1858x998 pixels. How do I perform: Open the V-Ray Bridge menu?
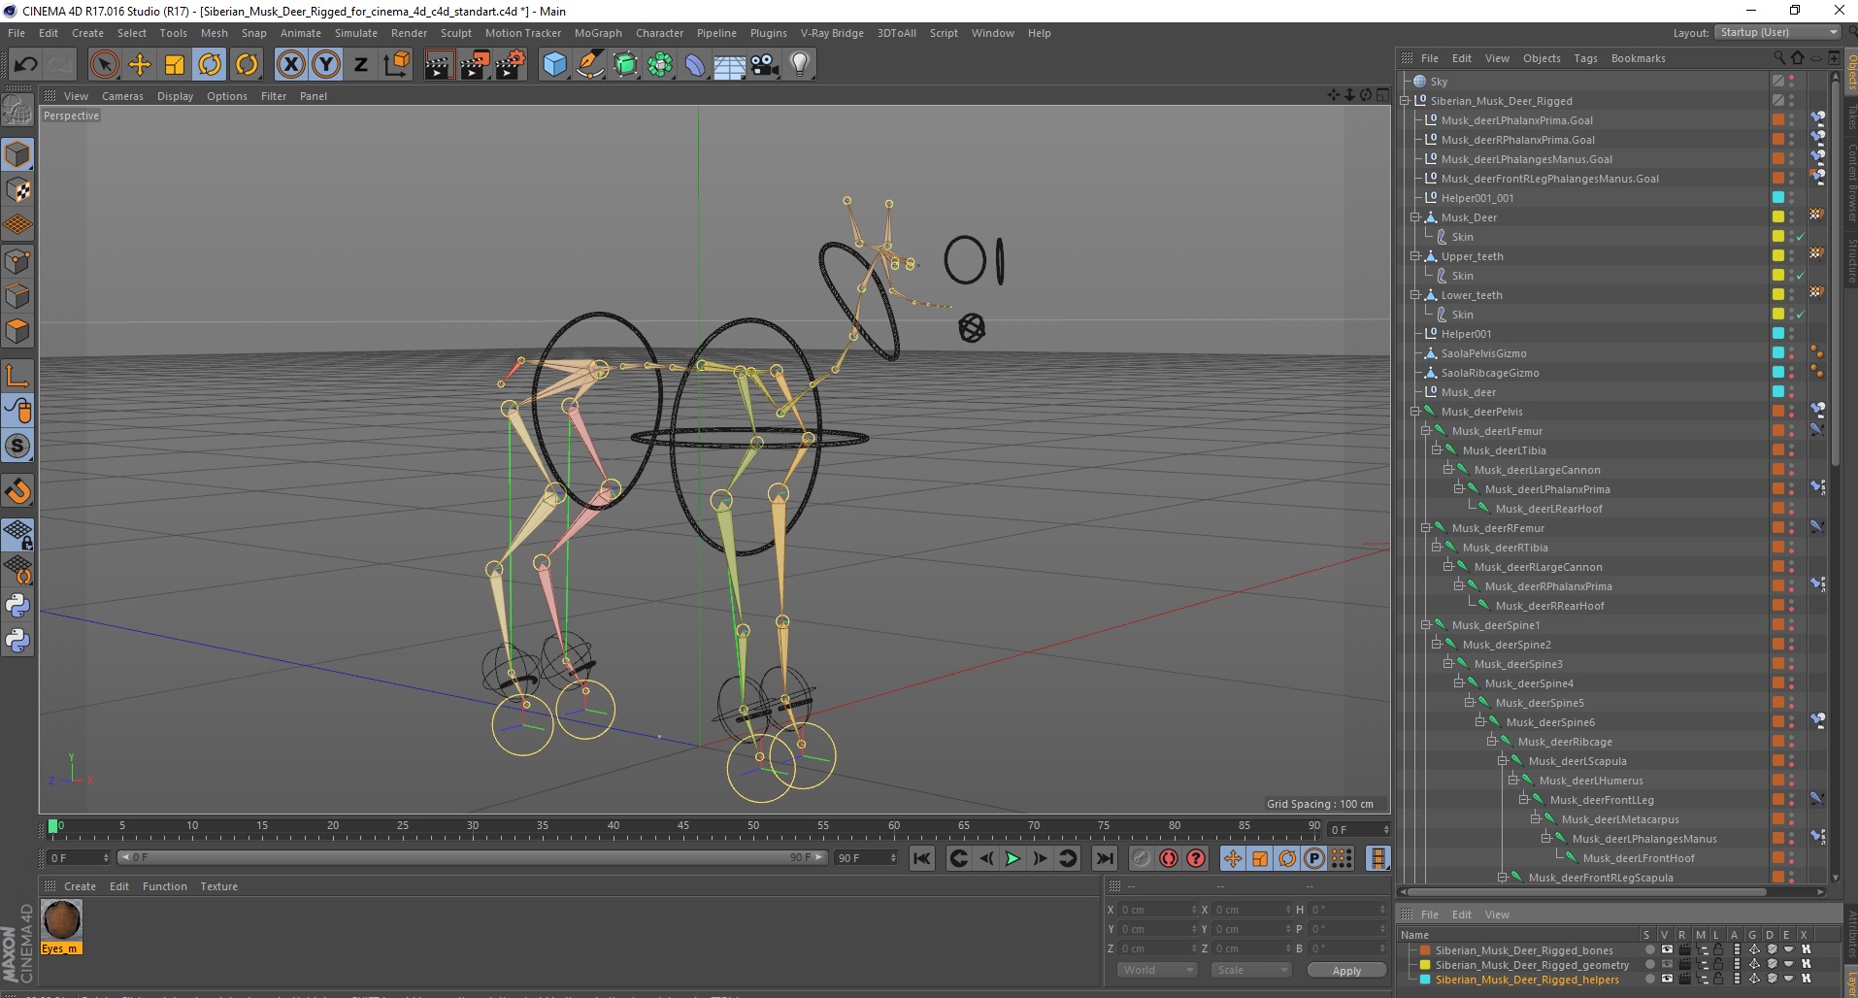[832, 33]
